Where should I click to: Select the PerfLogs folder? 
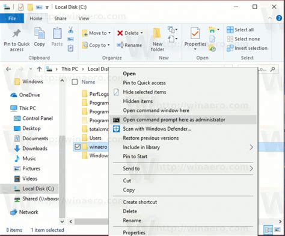tap(96, 94)
